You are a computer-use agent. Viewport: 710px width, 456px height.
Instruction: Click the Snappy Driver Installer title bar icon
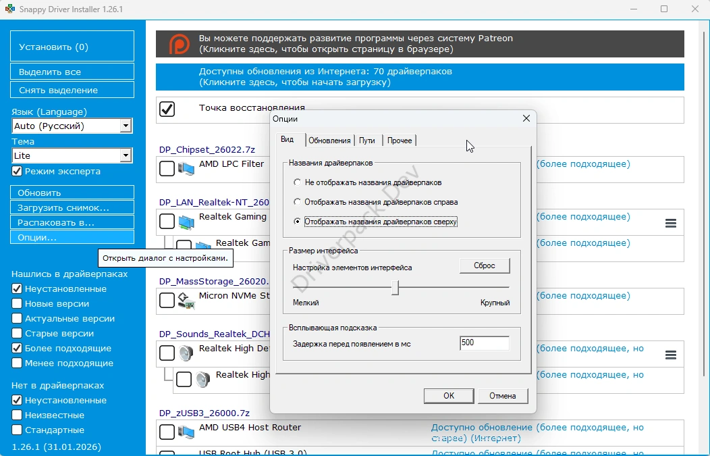point(9,9)
